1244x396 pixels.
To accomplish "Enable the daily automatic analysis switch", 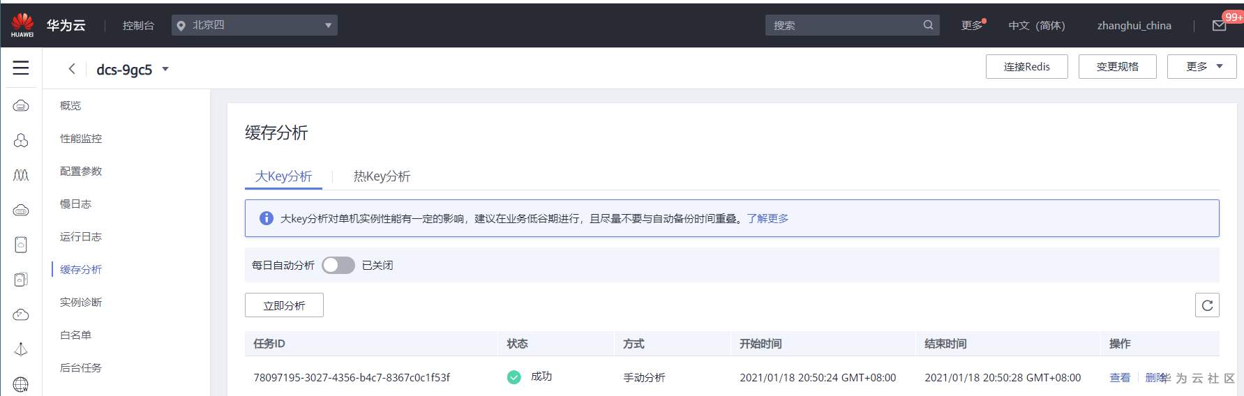I will point(338,265).
